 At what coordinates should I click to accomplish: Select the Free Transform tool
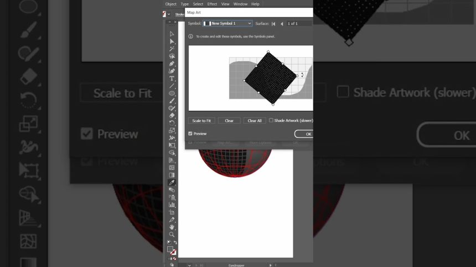(172, 145)
